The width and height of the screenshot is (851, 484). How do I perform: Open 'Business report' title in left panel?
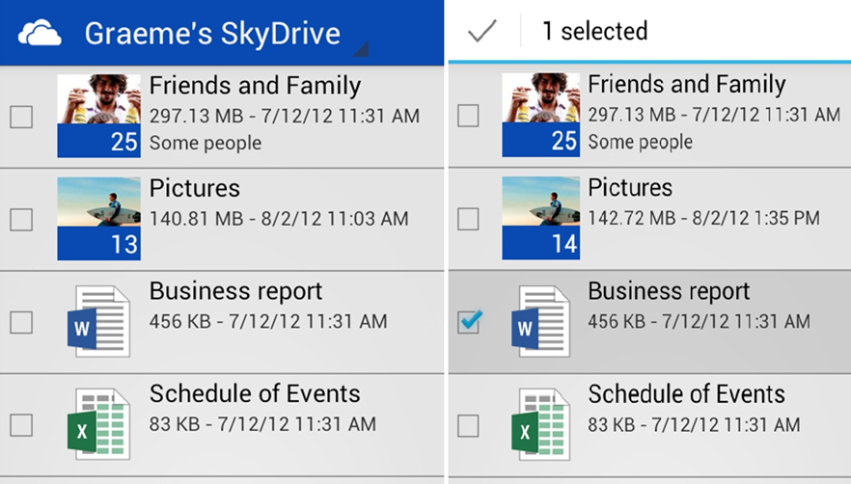235,292
